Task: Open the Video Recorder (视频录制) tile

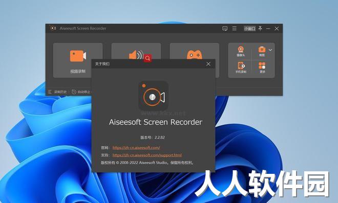Action: [78, 60]
